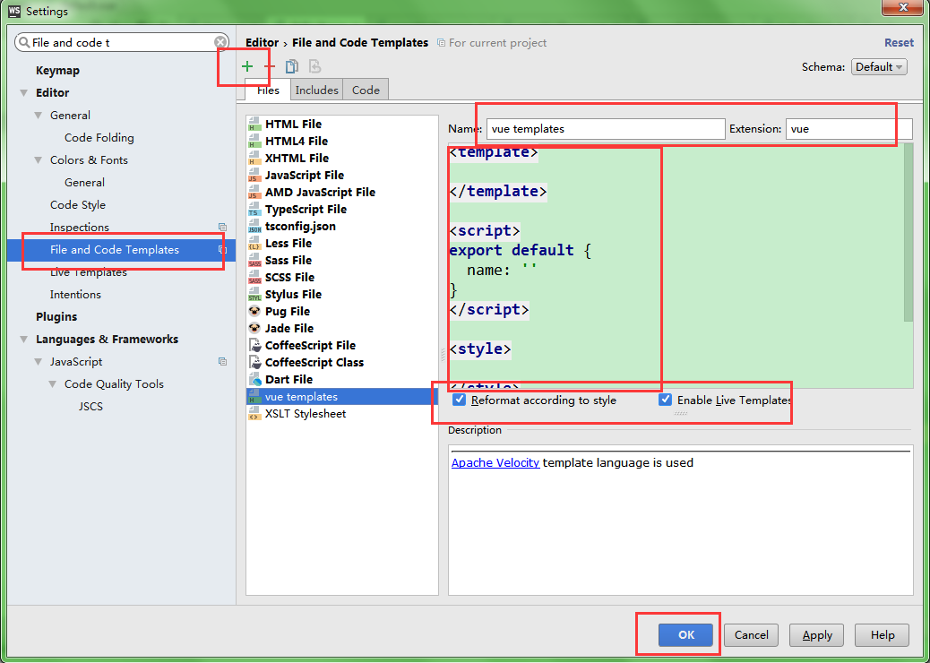The height and width of the screenshot is (663, 930).
Task: Click the vertical scrollbar of template editor
Action: point(908,232)
